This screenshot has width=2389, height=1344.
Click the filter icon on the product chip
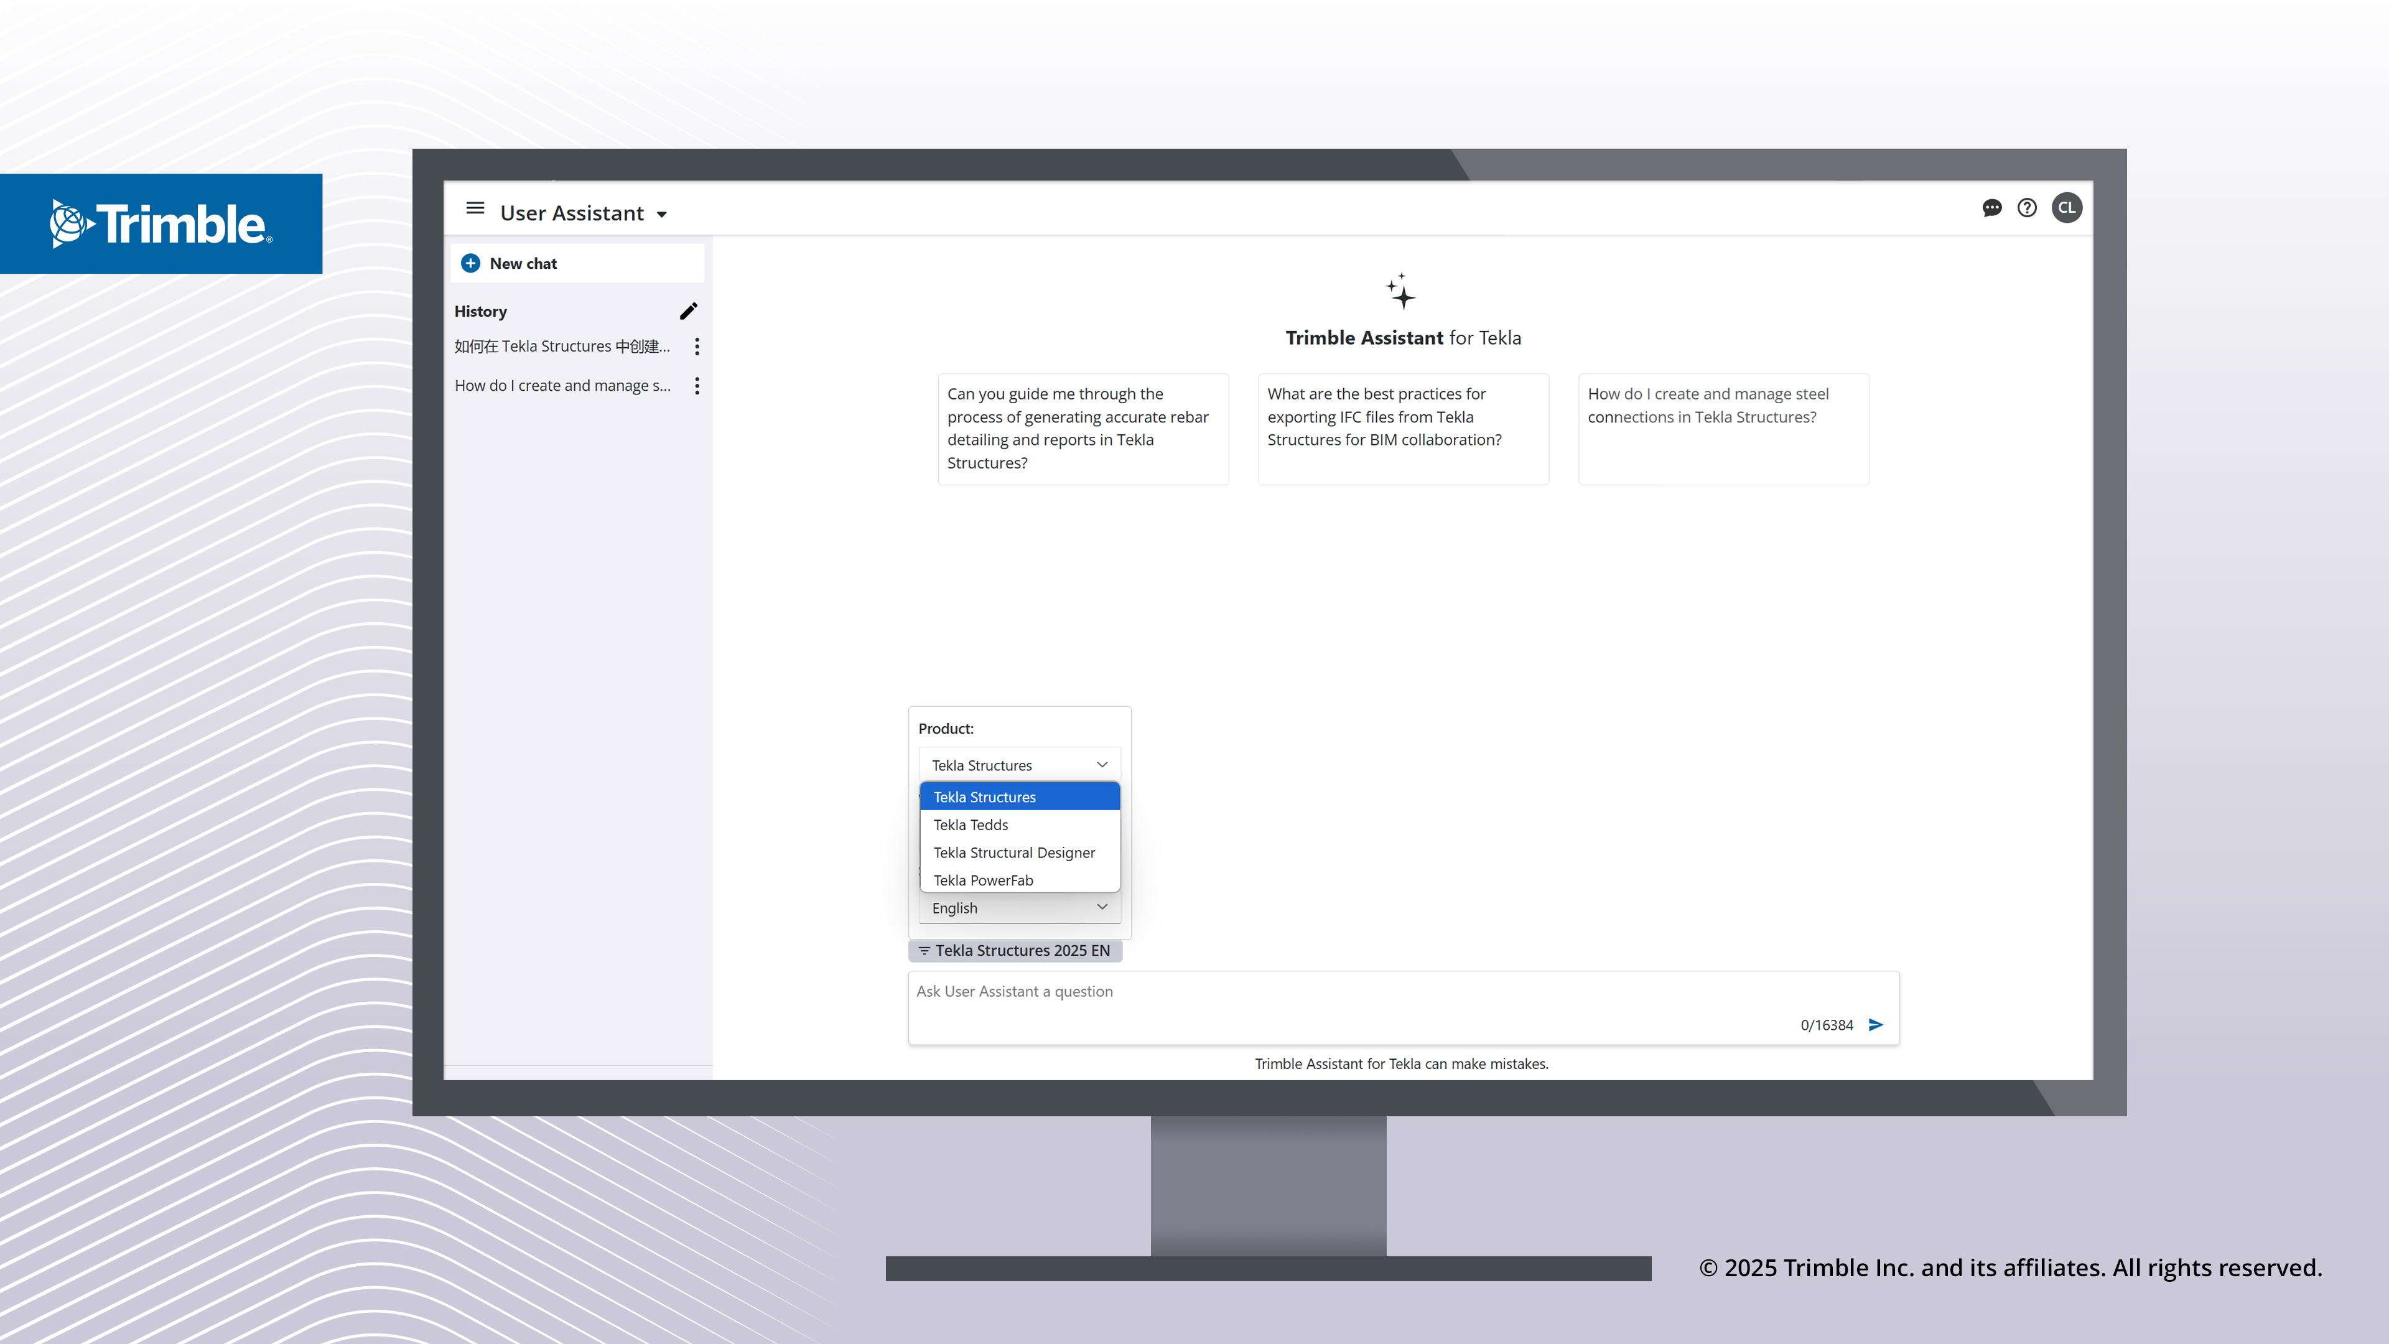[924, 951]
